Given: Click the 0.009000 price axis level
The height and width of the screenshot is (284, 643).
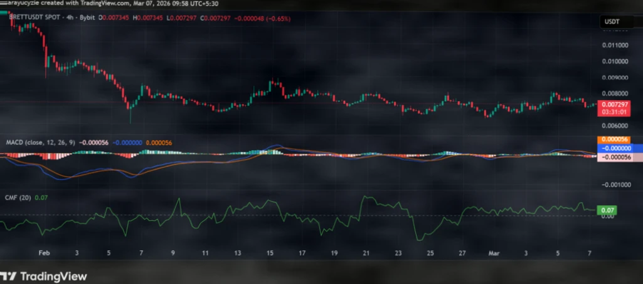Looking at the screenshot, I should (x=614, y=78).
